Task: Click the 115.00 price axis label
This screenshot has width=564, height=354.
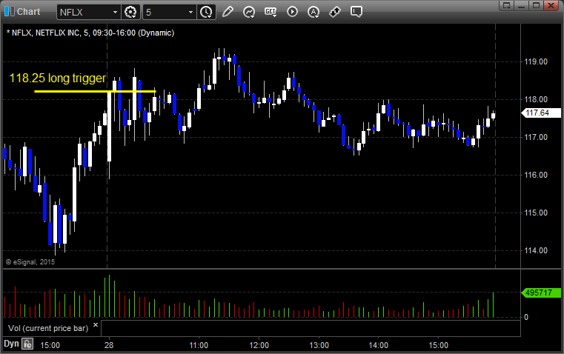Action: coord(536,213)
